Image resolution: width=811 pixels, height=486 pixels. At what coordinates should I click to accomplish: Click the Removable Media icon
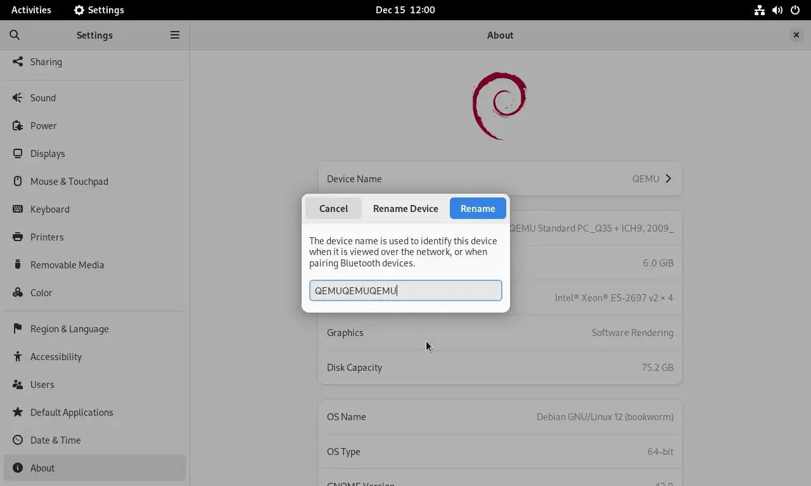coord(18,265)
